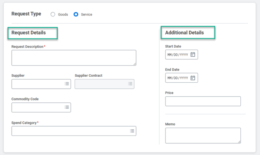Click the Price input box
Screen dimensions: 260x155
click(203, 101)
